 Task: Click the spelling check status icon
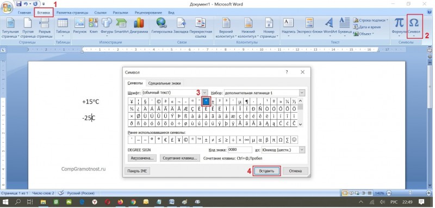(x=61, y=193)
